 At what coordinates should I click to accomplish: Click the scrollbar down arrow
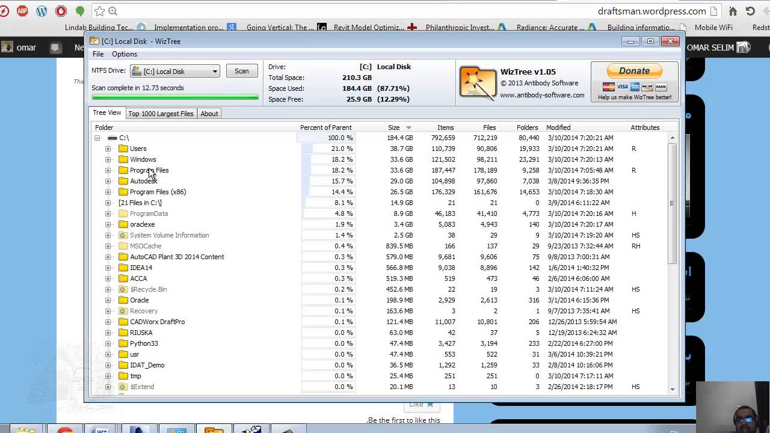pyautogui.click(x=672, y=390)
